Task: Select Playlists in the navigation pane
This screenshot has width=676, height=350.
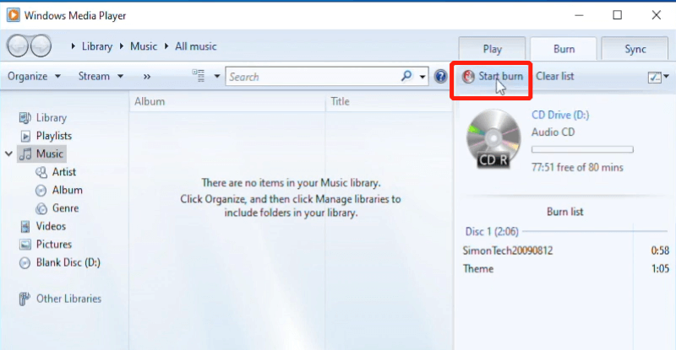Action: tap(53, 136)
